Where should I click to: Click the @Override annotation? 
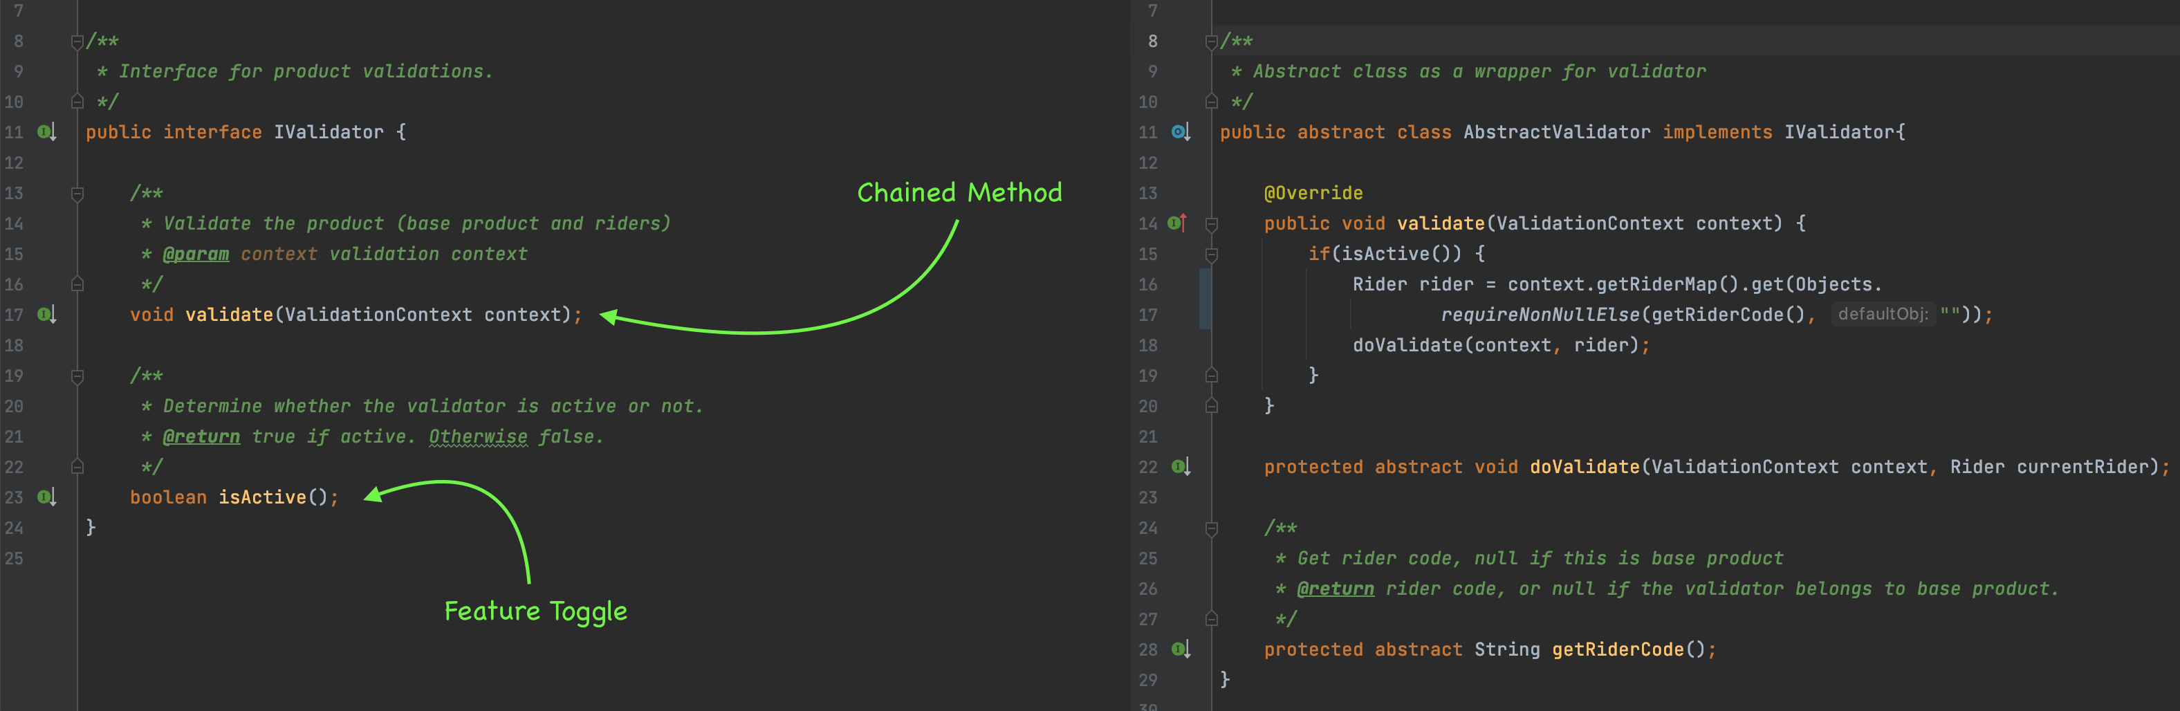coord(1313,193)
